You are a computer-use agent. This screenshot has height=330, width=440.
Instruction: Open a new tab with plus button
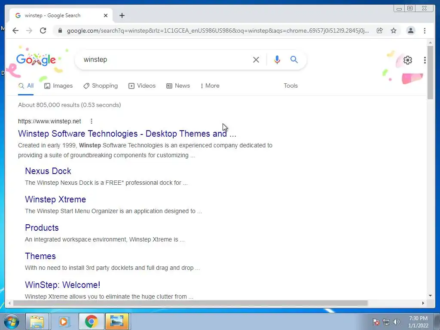(122, 15)
